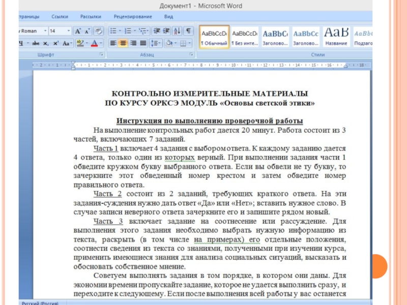The width and height of the screenshot is (407, 305).
Task: Apply the Обычный style
Action: [x=214, y=37]
